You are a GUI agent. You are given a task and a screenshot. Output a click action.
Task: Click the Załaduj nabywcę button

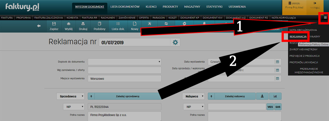click(x=235, y=96)
